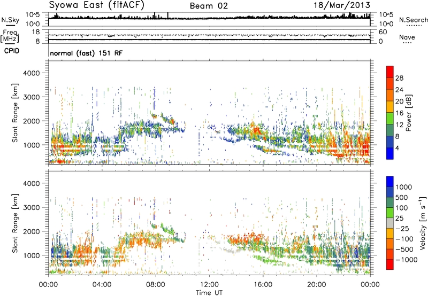Image resolution: width=428 pixels, height=296 pixels.
Task: Click the '2000' tick of velocity panel
Action: point(32,231)
